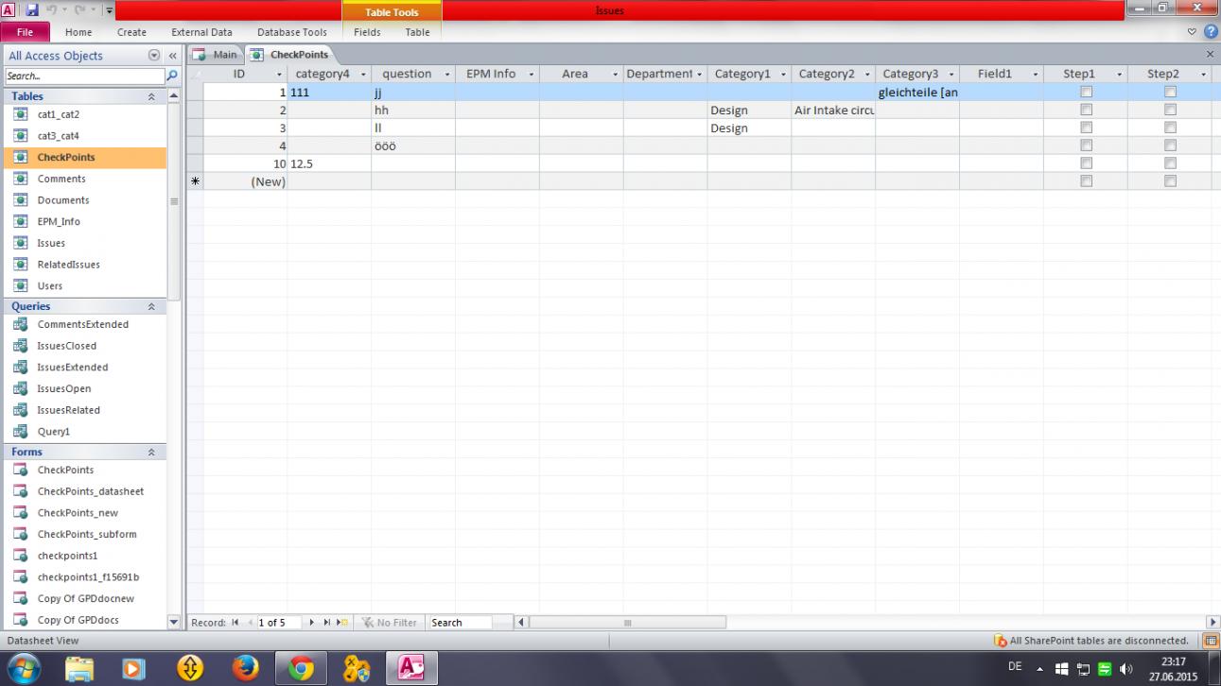Switch to the Database Tools tab
The height and width of the screenshot is (686, 1221).
(x=292, y=32)
